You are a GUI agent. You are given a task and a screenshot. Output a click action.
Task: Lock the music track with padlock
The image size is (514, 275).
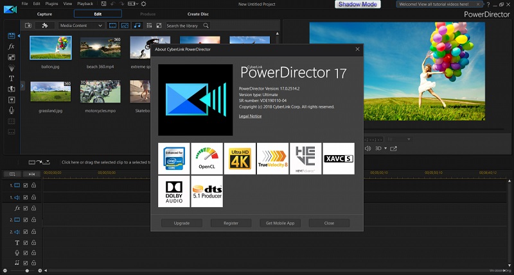coord(33,263)
